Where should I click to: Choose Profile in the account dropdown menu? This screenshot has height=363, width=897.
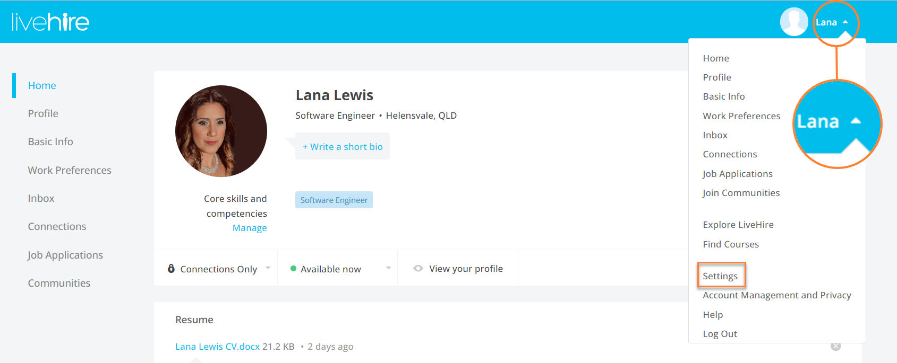click(x=717, y=77)
